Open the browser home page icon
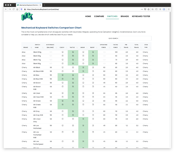The width and height of the screenshot is (175, 153). tap(17, 9)
